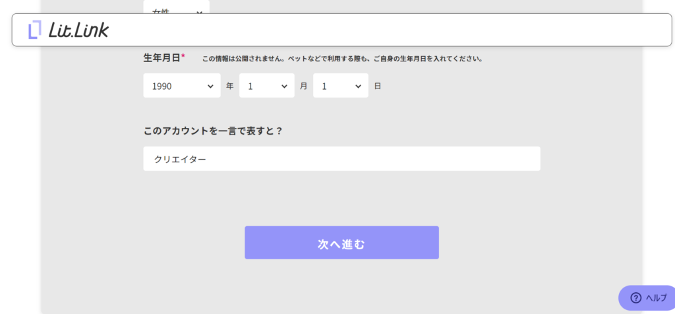Image resolution: width=675 pixels, height=314 pixels.
Task: Click the birthdate privacy note text
Action: [x=342, y=59]
